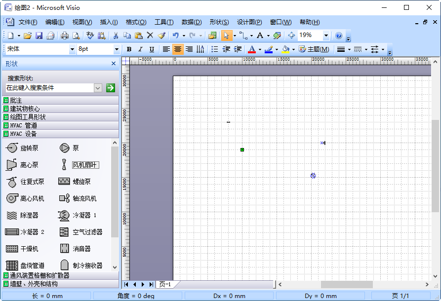Open the line weight dropdown arrow
The width and height of the screenshot is (441, 301).
[x=349, y=49]
